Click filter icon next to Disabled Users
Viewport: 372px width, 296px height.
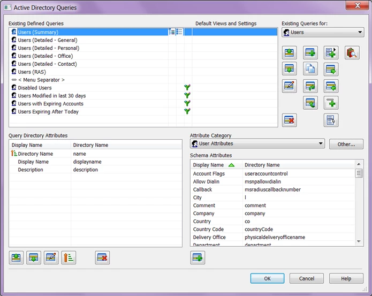[187, 88]
